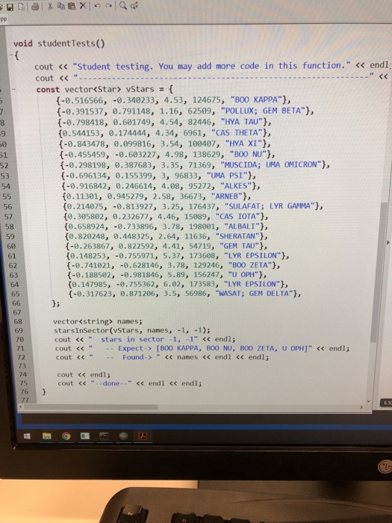Click the "MUSCIDA; UMA OMICRON" string
This screenshot has height=523, width=392.
pos(270,165)
